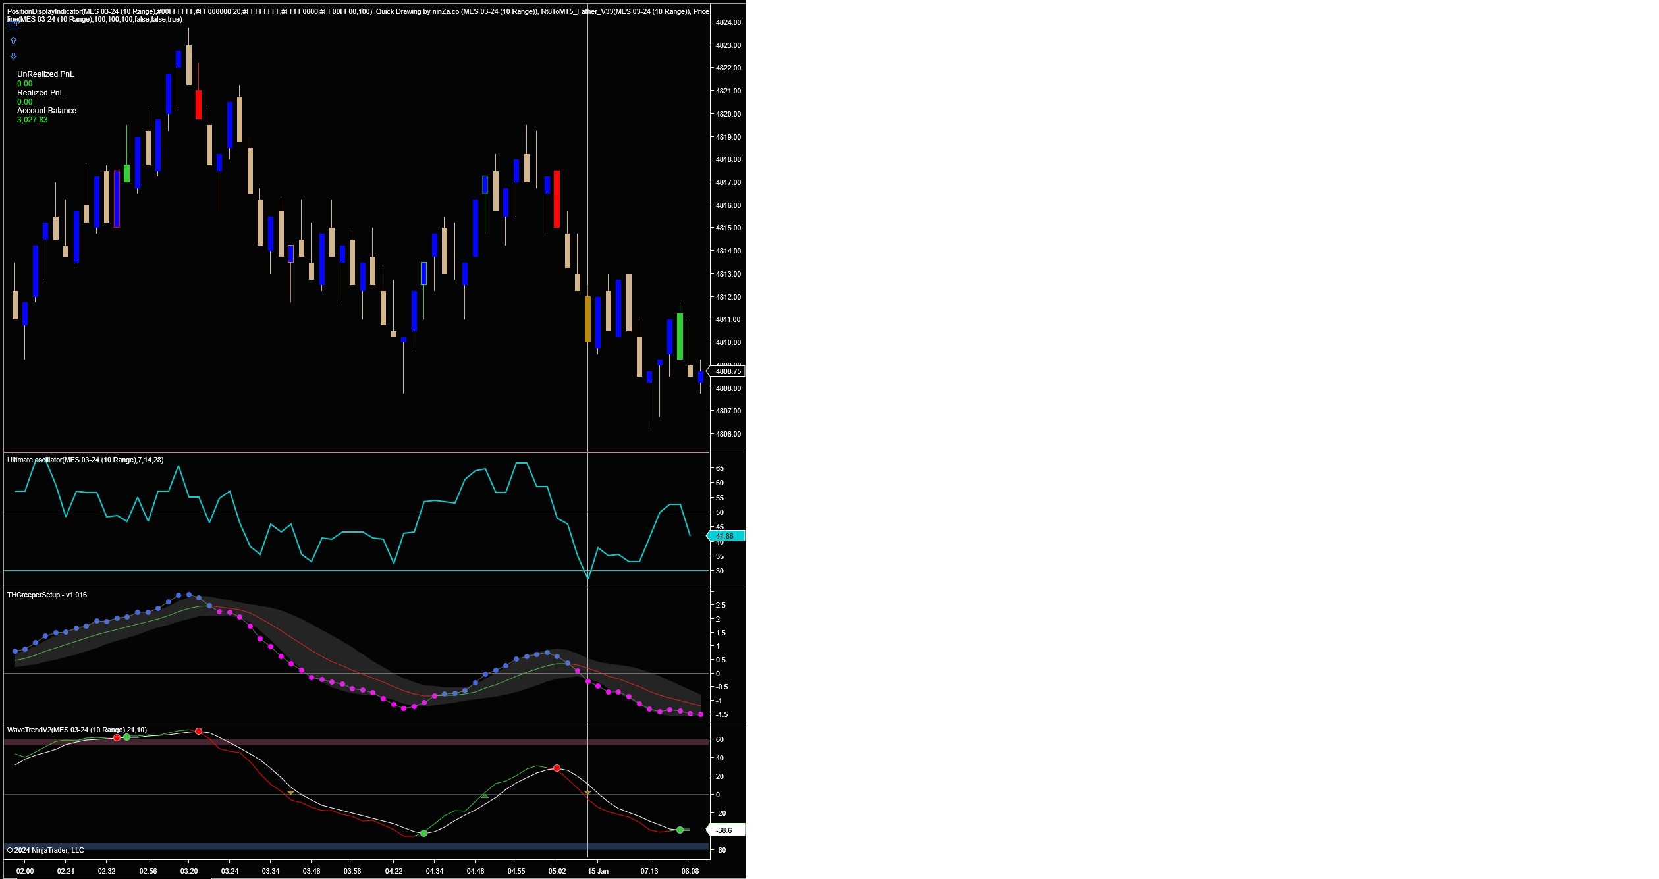Click the blue down arrow icon
The image size is (1659, 879).
click(13, 56)
